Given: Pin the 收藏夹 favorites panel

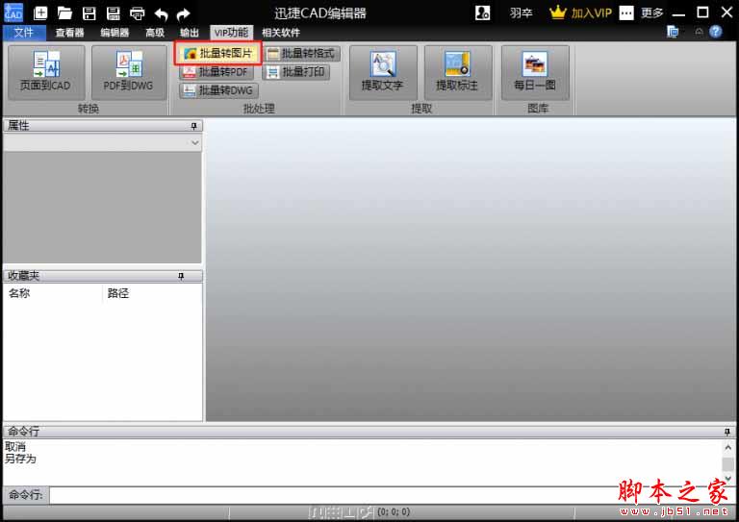Looking at the screenshot, I should click(181, 276).
